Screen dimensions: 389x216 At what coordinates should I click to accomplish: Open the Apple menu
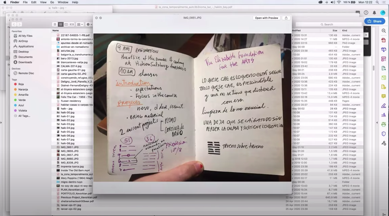[x=5, y=2]
